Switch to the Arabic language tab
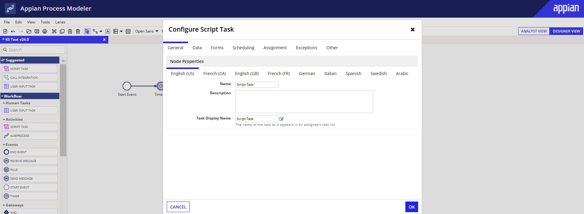584x214 pixels. click(402, 74)
